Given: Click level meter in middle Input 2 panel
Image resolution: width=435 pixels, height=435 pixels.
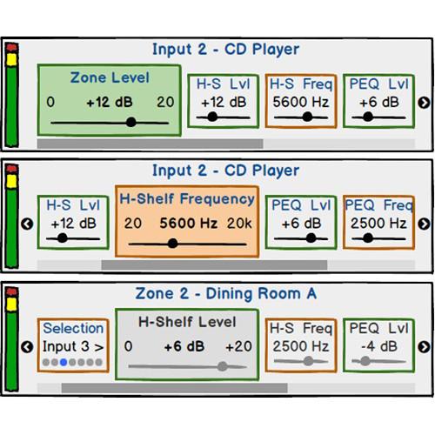Looking at the screenshot, I should (x=11, y=217).
